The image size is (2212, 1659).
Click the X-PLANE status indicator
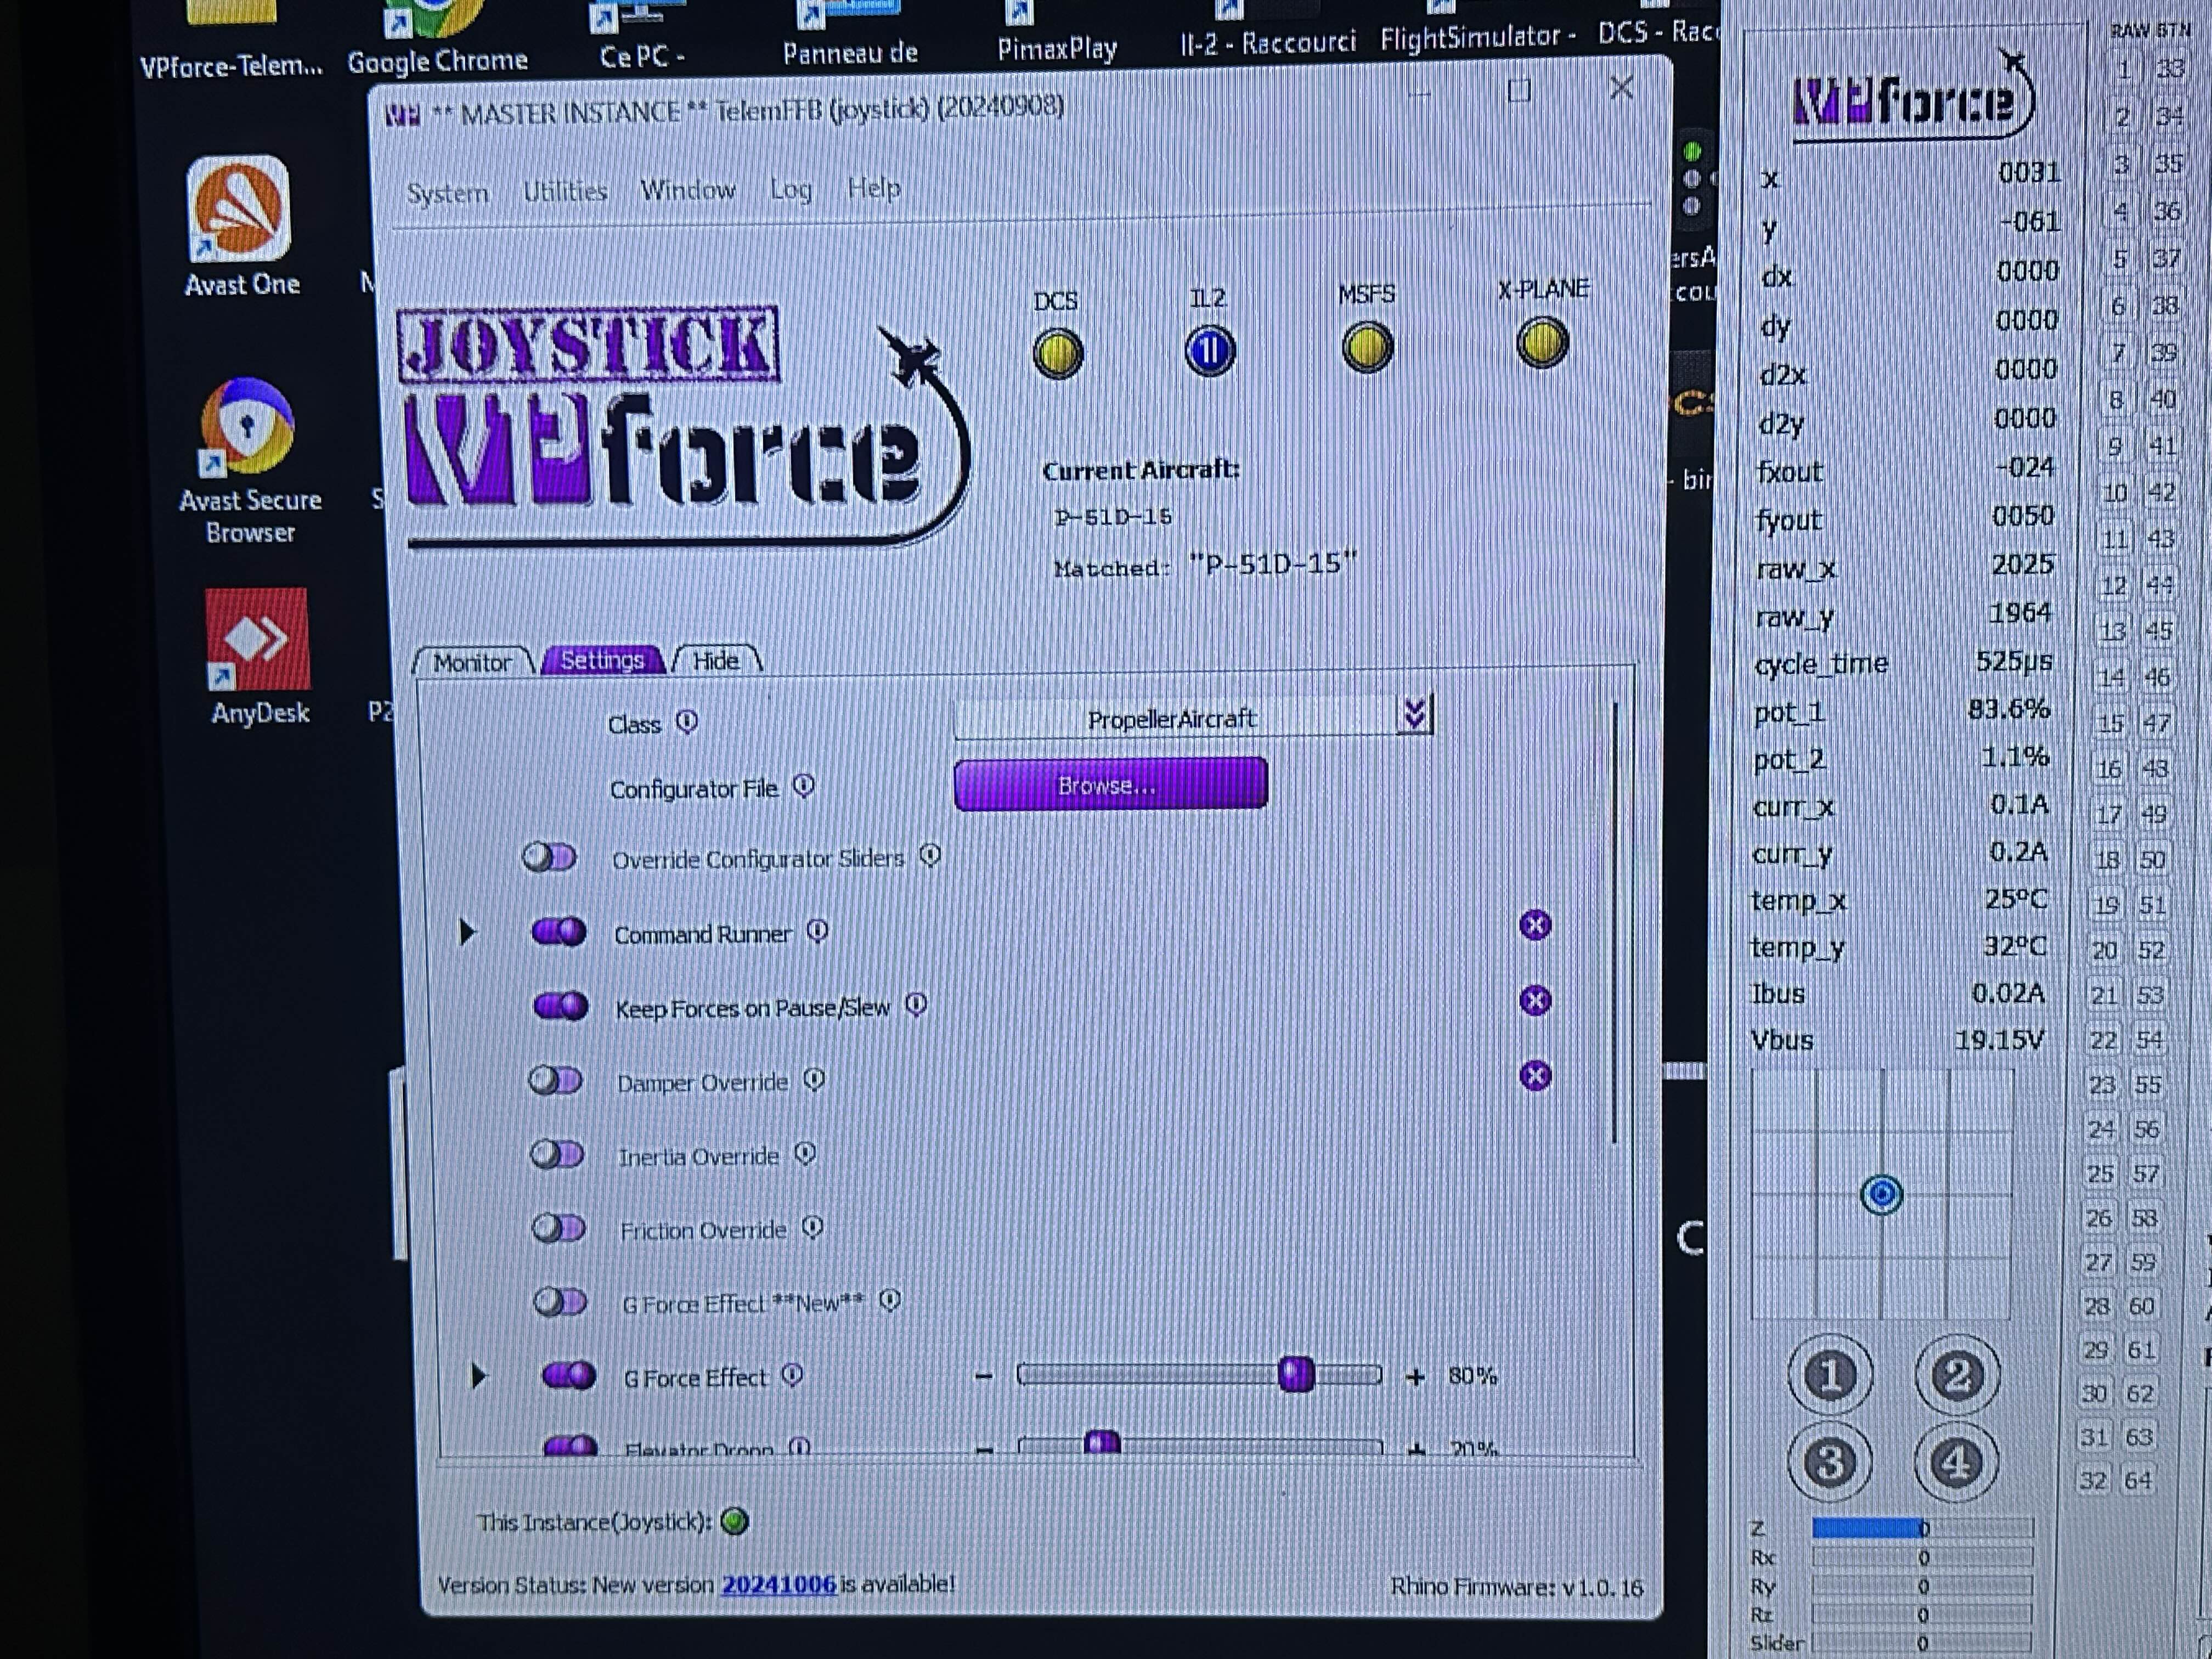1542,343
